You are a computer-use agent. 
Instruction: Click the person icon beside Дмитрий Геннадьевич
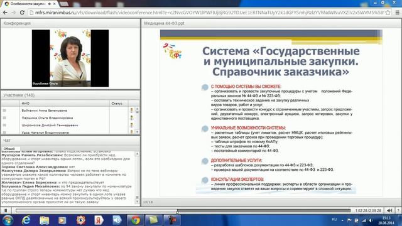tap(131, 126)
